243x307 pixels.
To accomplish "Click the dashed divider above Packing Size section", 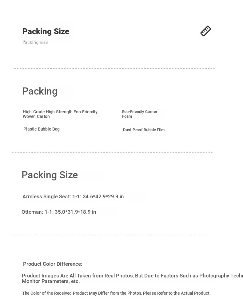I will pyautogui.click(x=112, y=152).
